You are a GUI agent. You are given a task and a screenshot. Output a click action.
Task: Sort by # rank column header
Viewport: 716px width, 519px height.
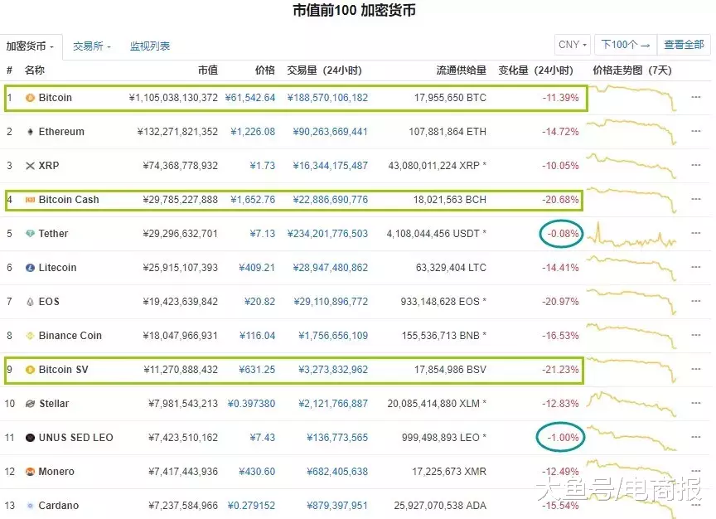coord(9,70)
